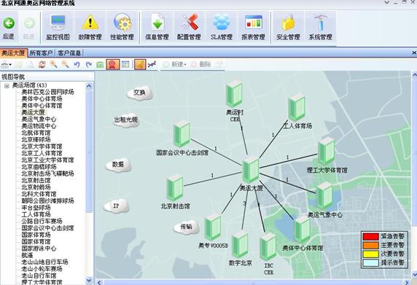Switch to the 奥运大厦 tab
The image size is (417, 285).
click(x=13, y=53)
